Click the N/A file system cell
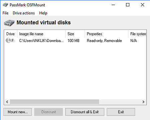 point(134,41)
